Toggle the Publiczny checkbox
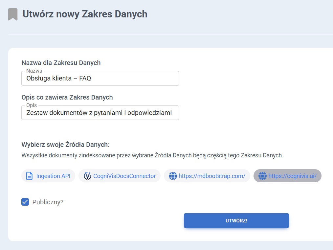 pyautogui.click(x=25, y=202)
